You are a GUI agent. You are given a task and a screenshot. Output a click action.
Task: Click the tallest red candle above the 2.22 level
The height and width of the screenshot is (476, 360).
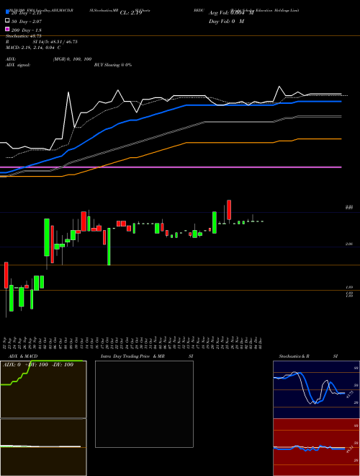tap(229, 210)
